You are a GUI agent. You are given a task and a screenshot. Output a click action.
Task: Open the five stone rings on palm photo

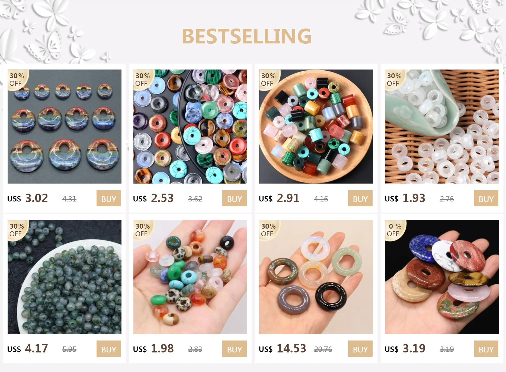tap(316, 277)
